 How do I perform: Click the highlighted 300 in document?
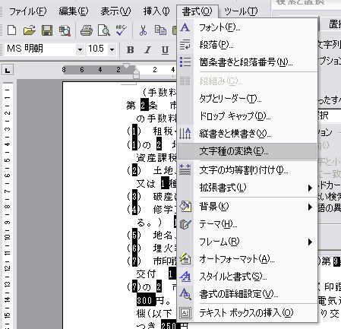[x=146, y=301]
